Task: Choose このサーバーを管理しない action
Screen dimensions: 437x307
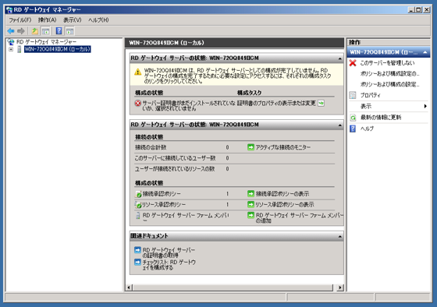Action: [x=387, y=63]
